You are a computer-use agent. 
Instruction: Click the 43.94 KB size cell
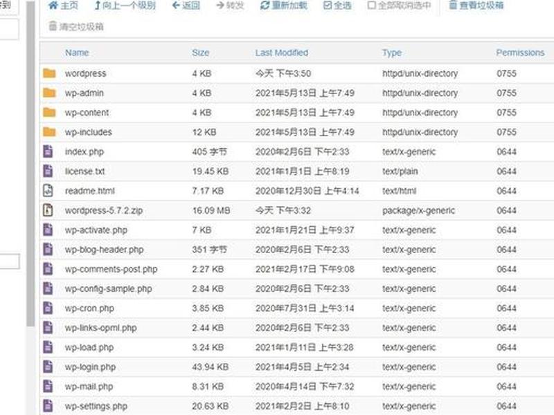[x=211, y=367]
